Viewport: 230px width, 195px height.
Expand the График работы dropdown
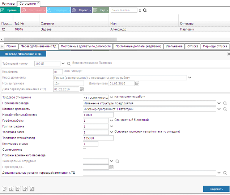pyautogui.click(x=111, y=121)
